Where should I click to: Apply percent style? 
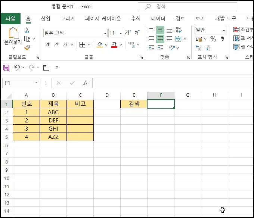tap(213, 39)
